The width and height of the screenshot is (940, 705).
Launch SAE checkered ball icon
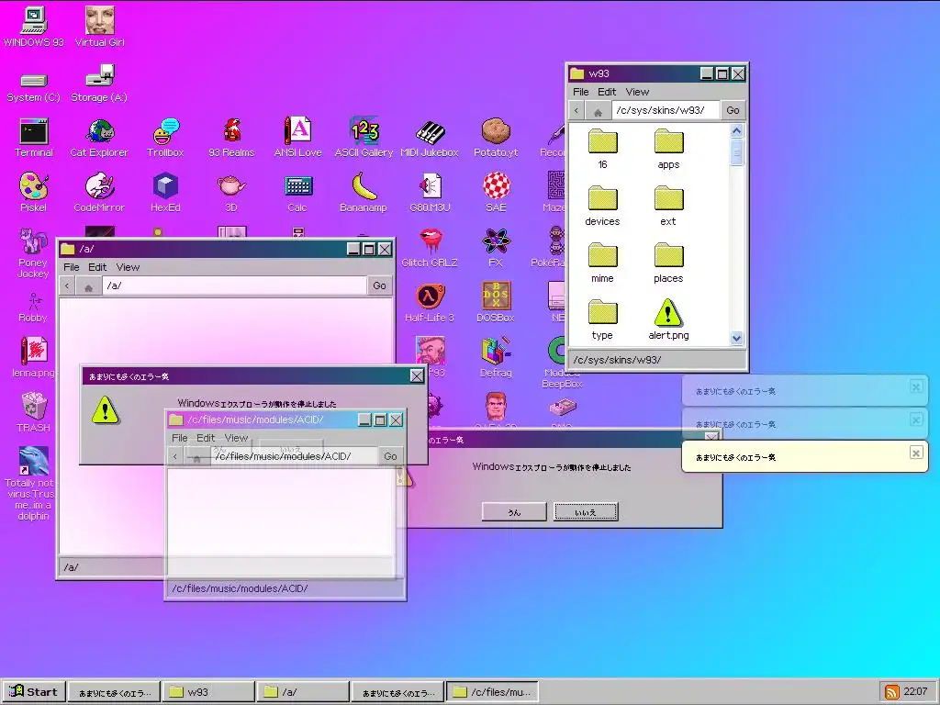tap(496, 193)
